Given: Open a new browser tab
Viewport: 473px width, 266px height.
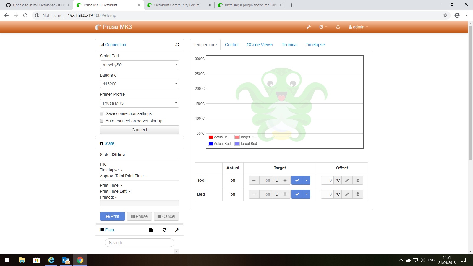Looking at the screenshot, I should [x=292, y=5].
